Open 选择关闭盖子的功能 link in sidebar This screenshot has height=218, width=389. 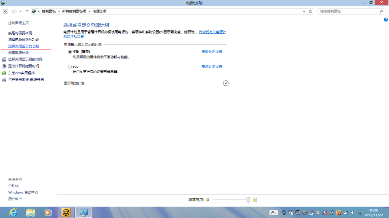tap(23, 46)
